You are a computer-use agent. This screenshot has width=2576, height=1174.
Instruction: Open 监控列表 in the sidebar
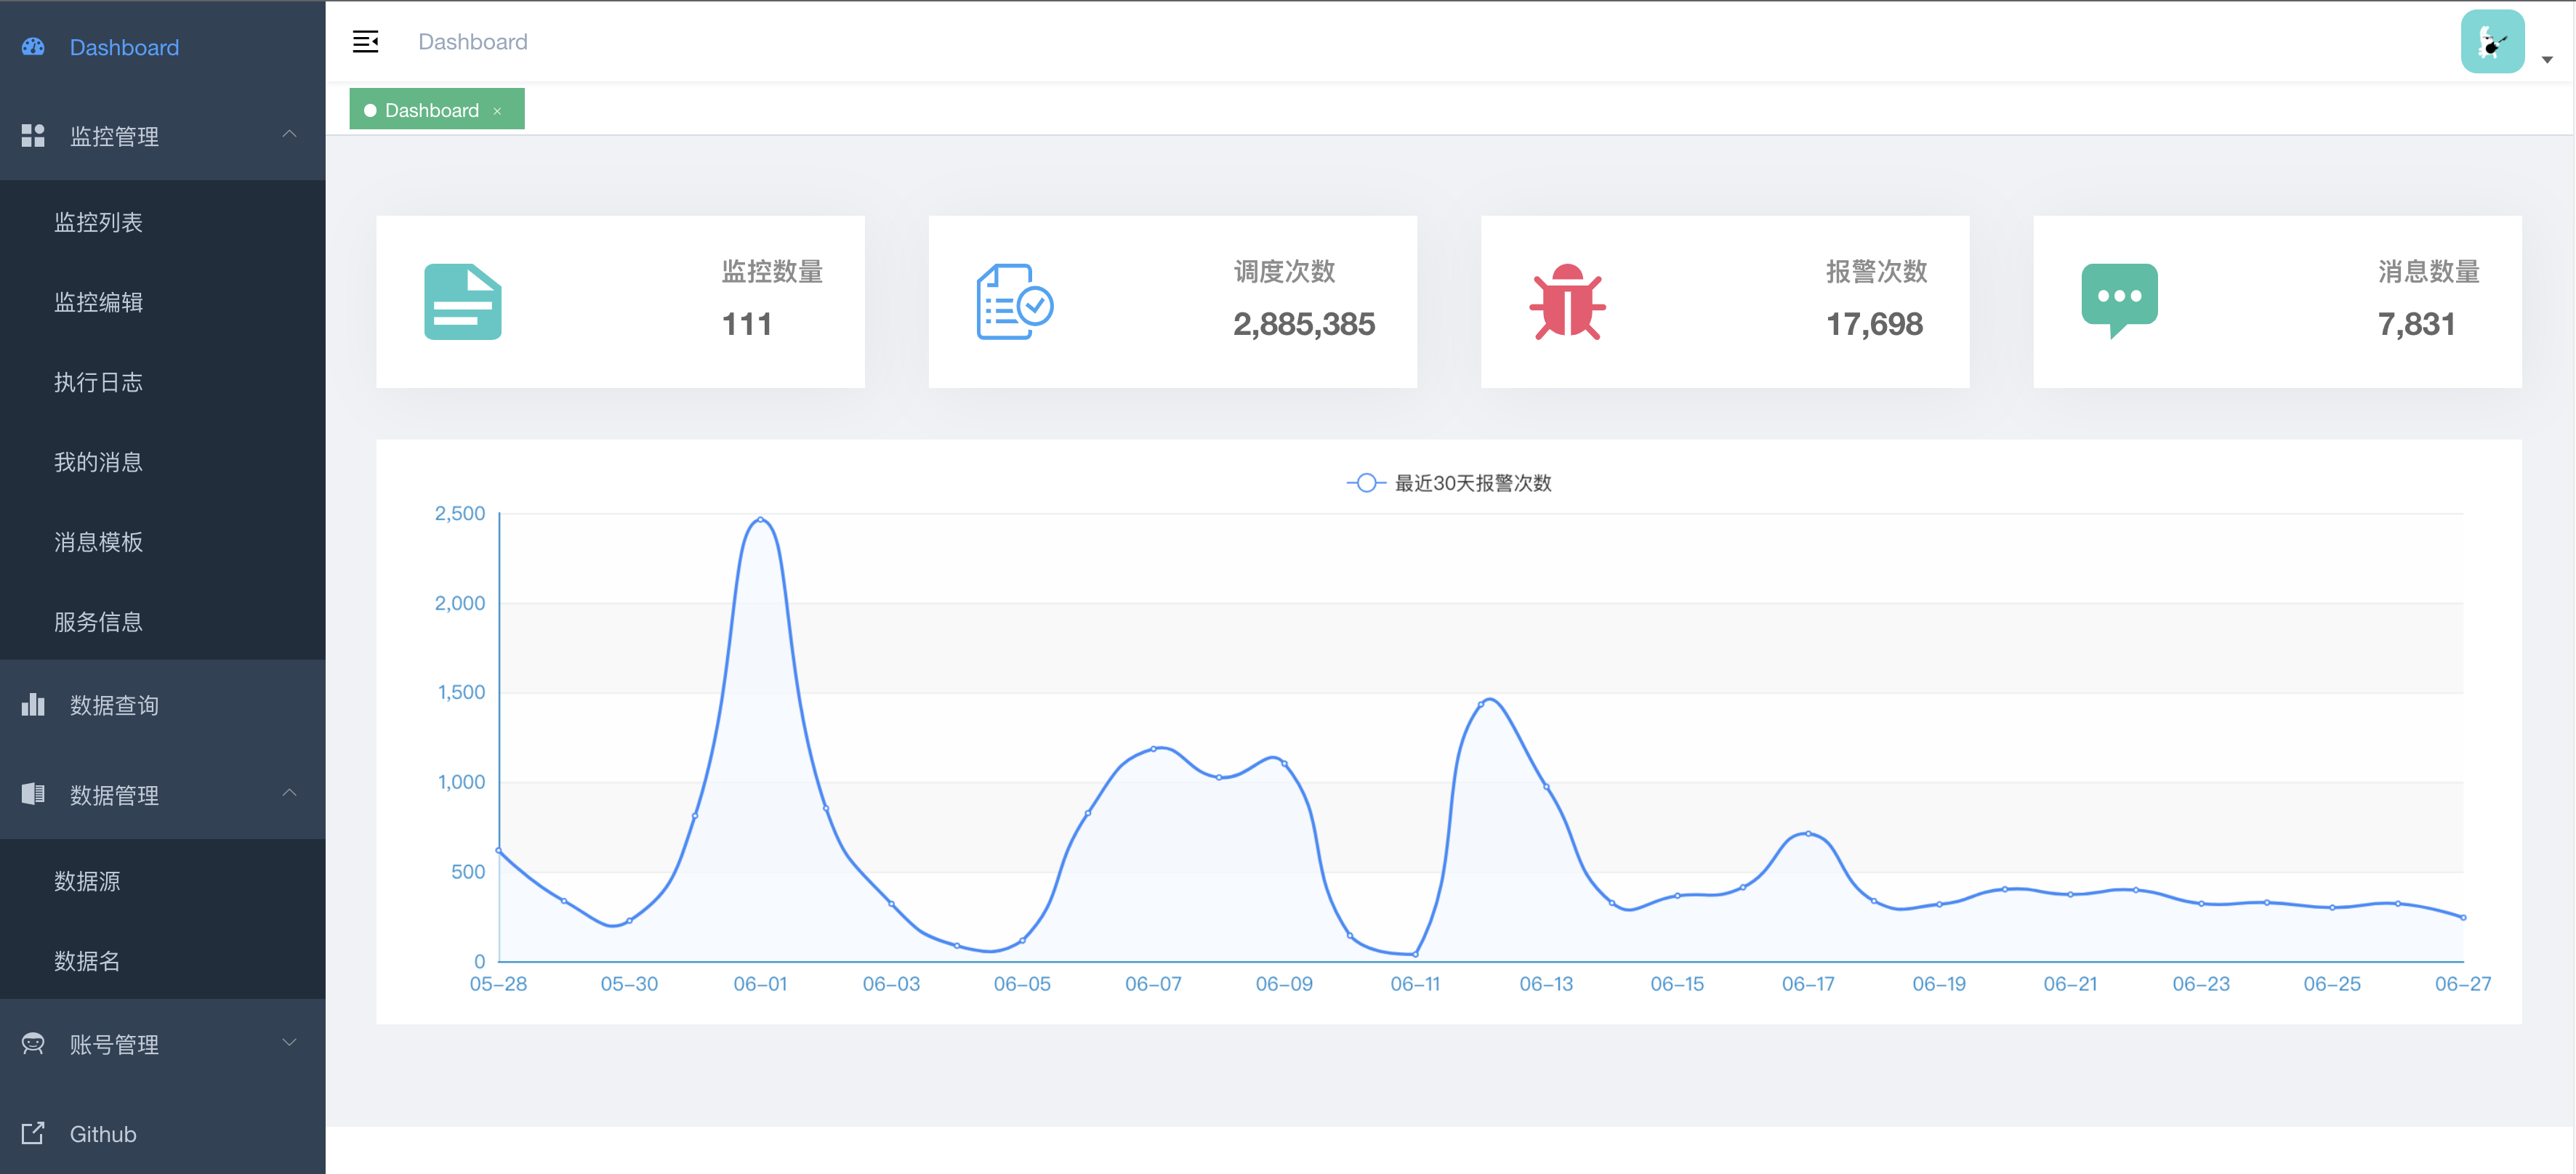[98, 222]
